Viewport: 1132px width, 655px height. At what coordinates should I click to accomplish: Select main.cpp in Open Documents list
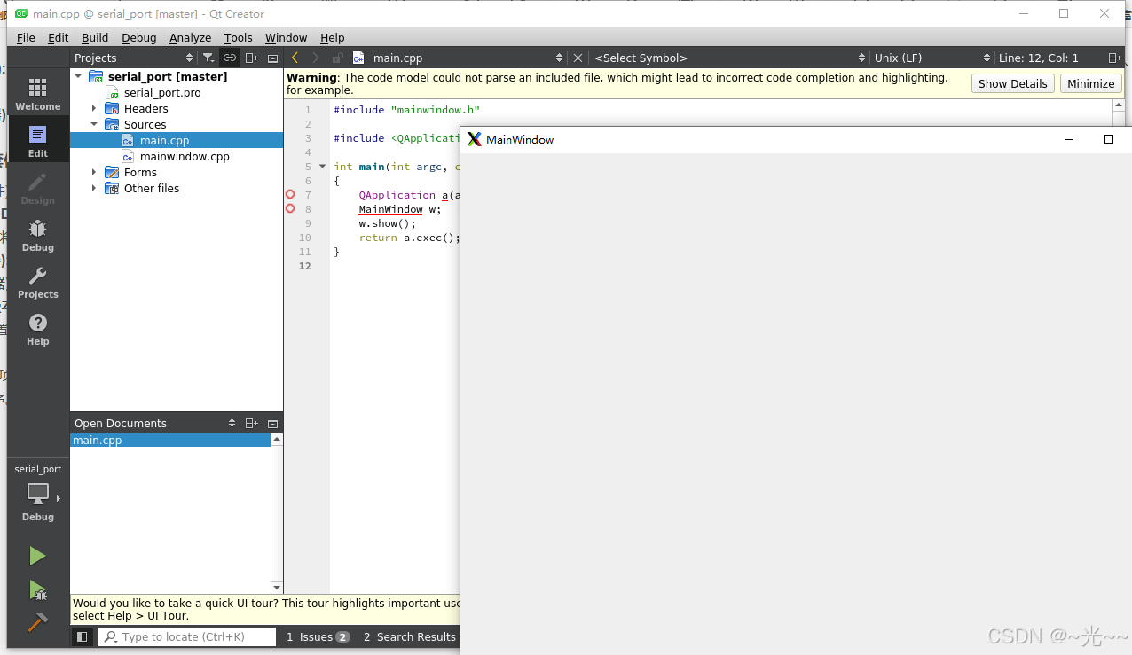coord(170,440)
